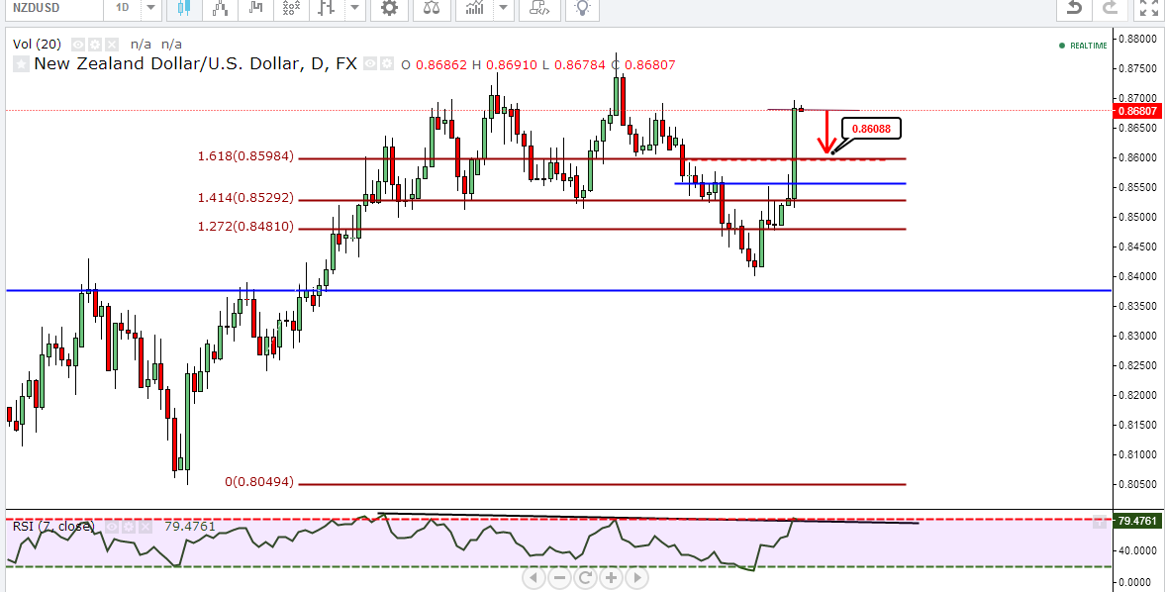Click the 0.86088 price callout label

(871, 129)
